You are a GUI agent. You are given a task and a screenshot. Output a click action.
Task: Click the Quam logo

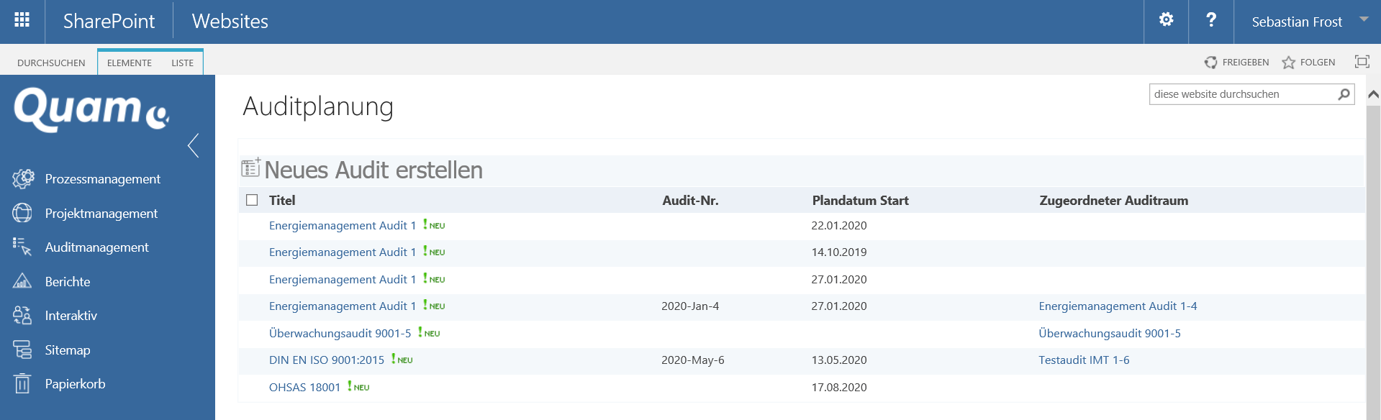(x=91, y=110)
